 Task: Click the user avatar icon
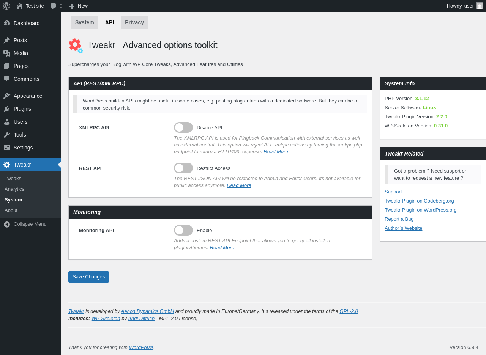(x=480, y=6)
